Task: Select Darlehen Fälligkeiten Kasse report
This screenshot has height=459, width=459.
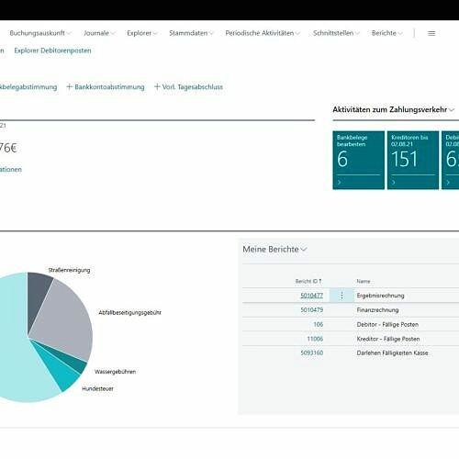Action: click(392, 353)
